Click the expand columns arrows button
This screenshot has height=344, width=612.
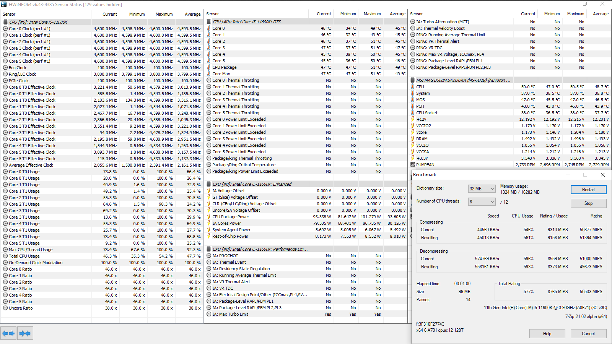(8, 333)
